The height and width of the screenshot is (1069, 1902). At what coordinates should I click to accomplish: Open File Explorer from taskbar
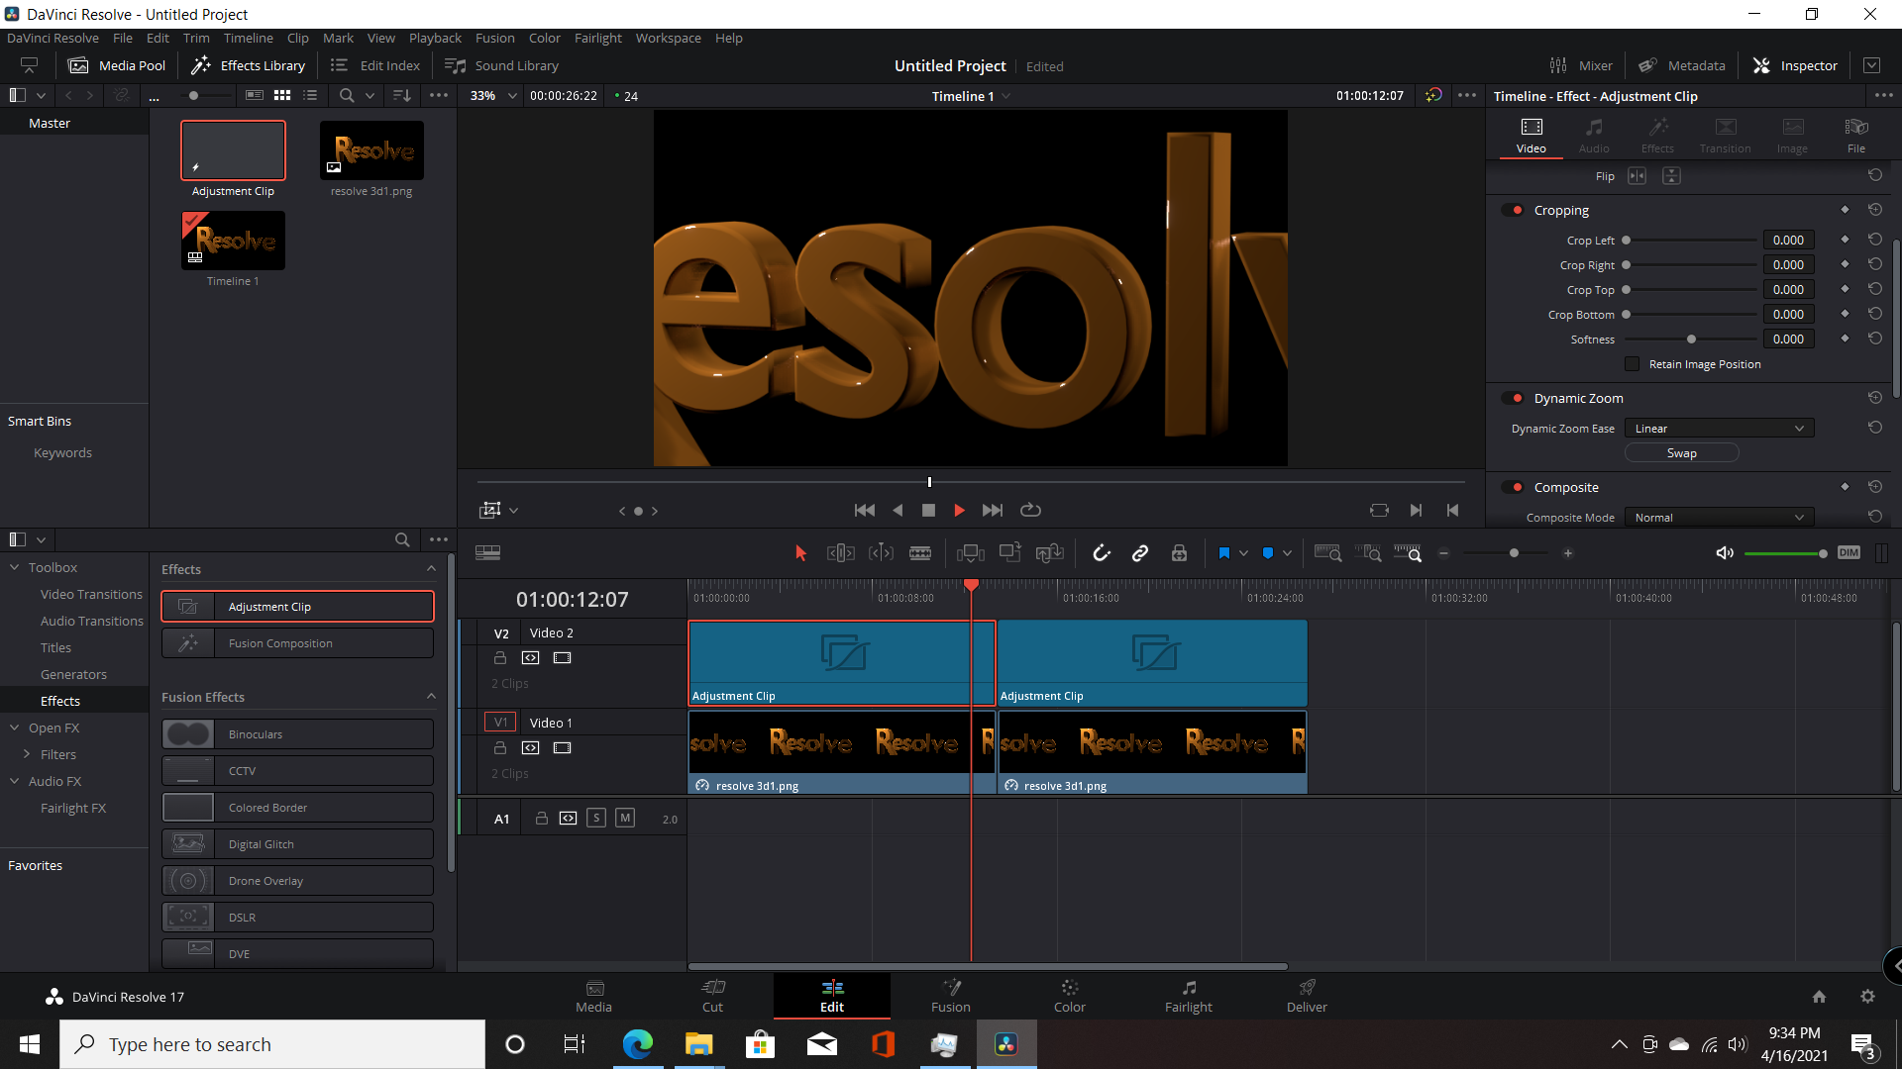coord(698,1044)
